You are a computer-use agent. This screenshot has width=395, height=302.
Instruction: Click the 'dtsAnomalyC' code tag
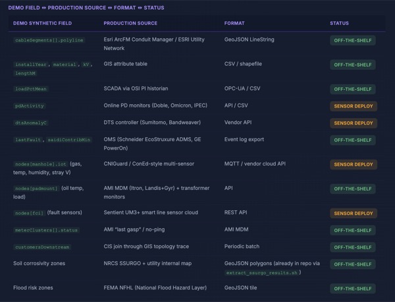(x=31, y=123)
